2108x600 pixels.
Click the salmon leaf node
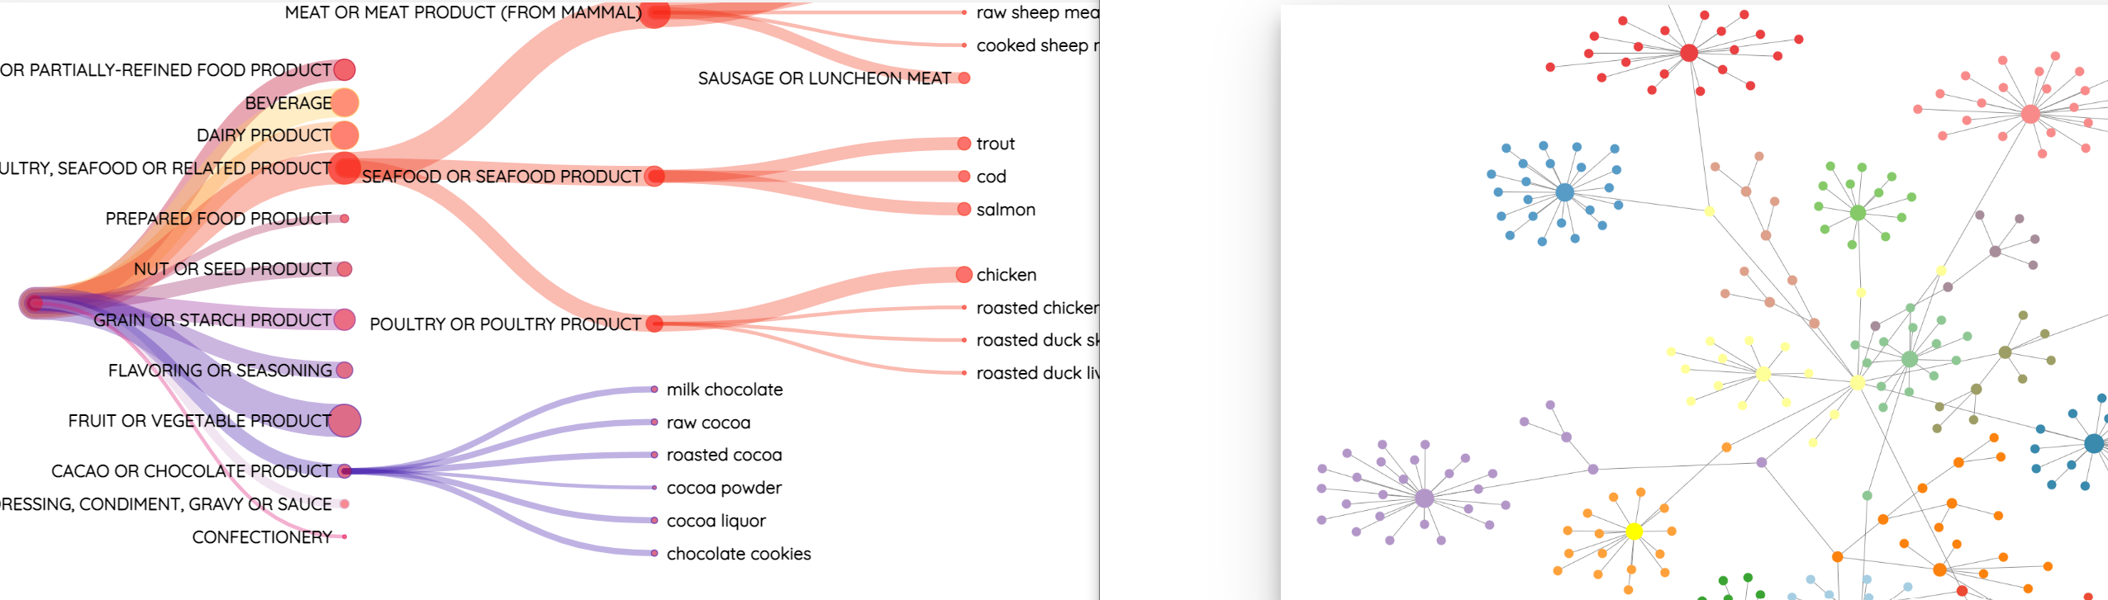pyautogui.click(x=964, y=209)
